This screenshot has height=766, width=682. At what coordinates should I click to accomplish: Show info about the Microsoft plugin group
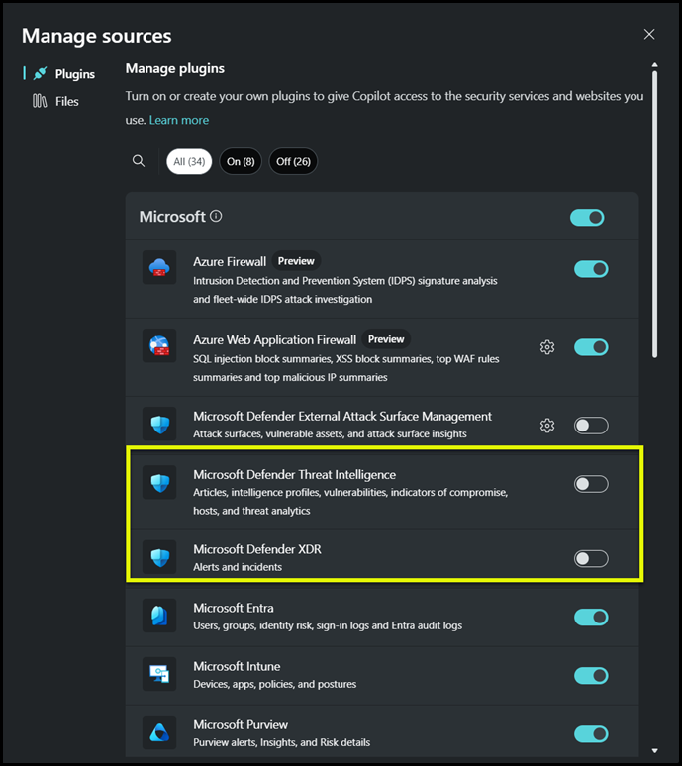click(217, 217)
